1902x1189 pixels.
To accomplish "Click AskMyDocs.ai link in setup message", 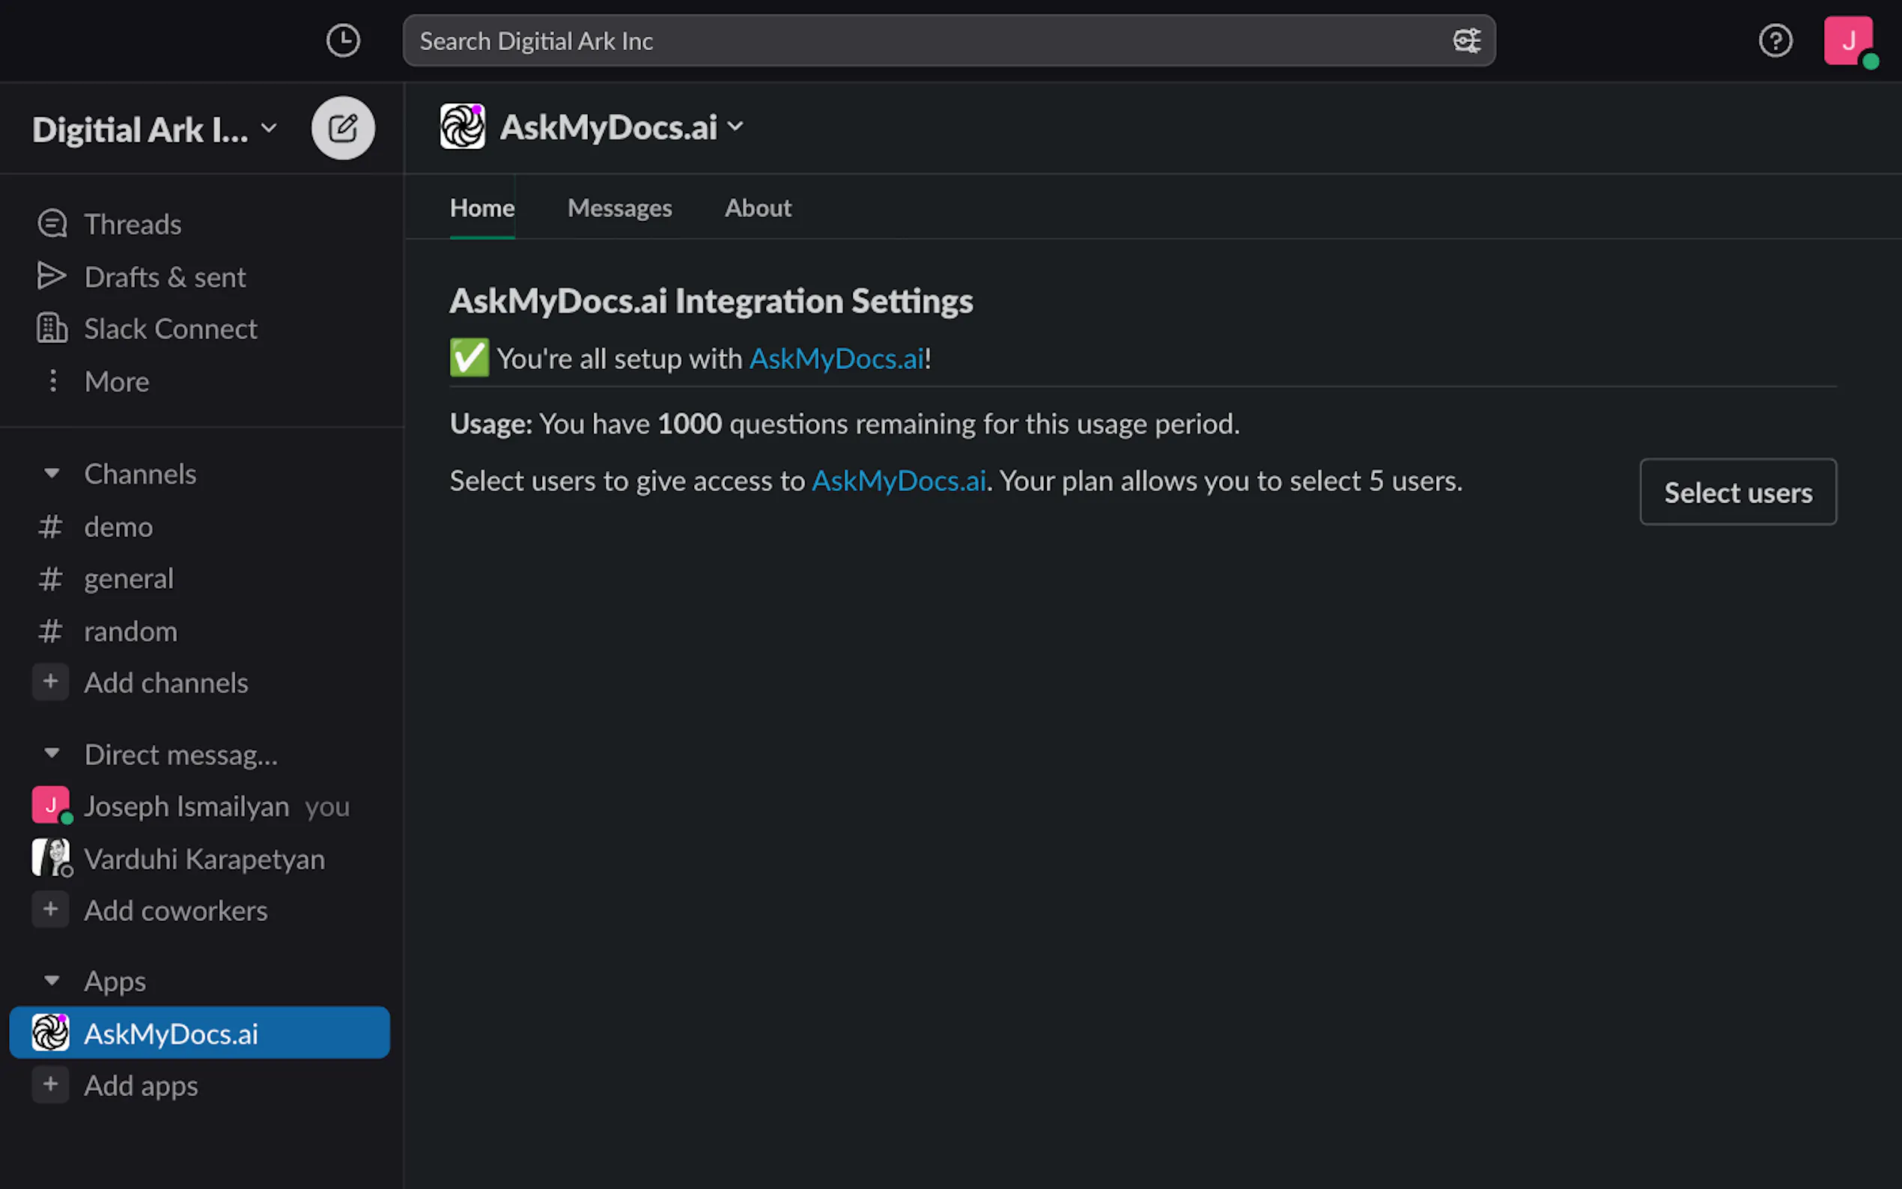I will pos(836,359).
